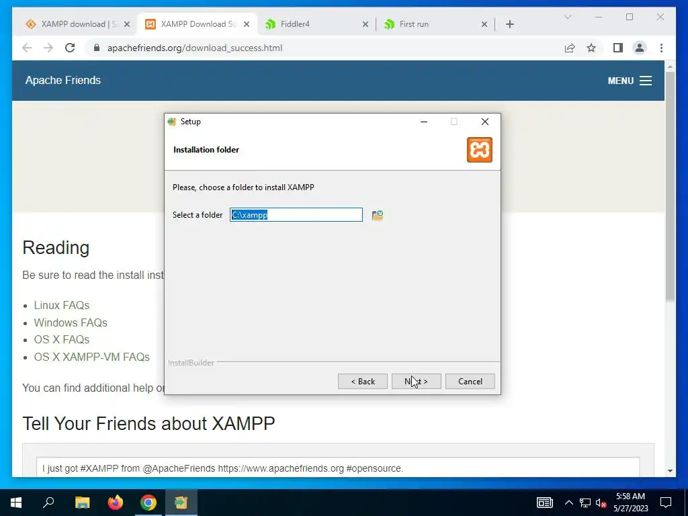The image size is (688, 516).
Task: Click the page vertical scrollbar thumb
Action: pos(670,186)
